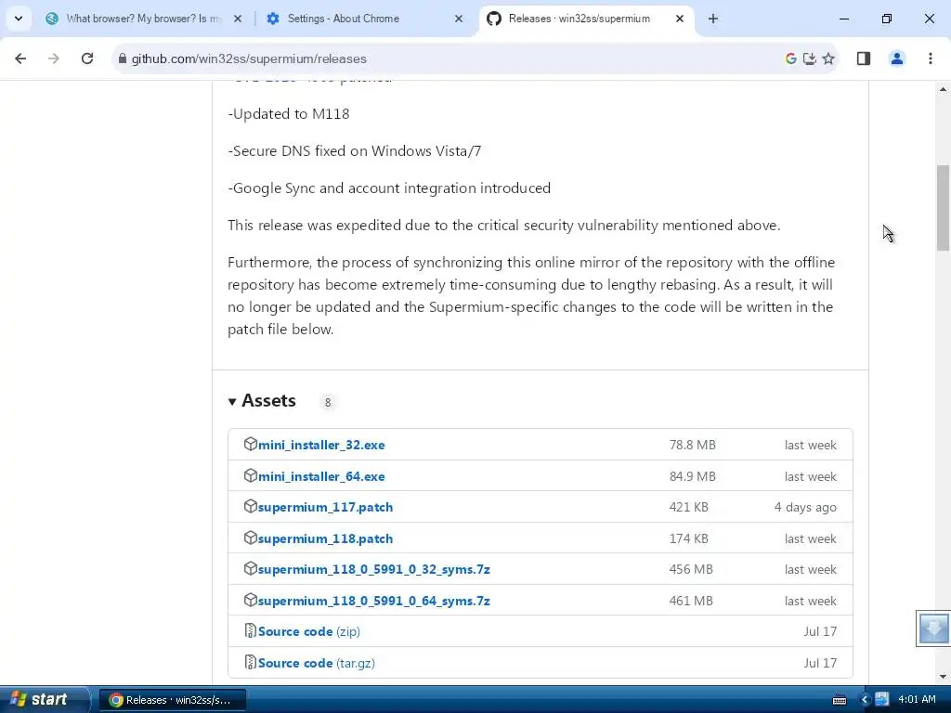Open the profile avatar icon
Screen dimensions: 951x713
coord(897,58)
